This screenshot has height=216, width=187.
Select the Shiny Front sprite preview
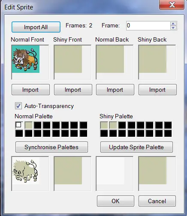tap(72, 62)
